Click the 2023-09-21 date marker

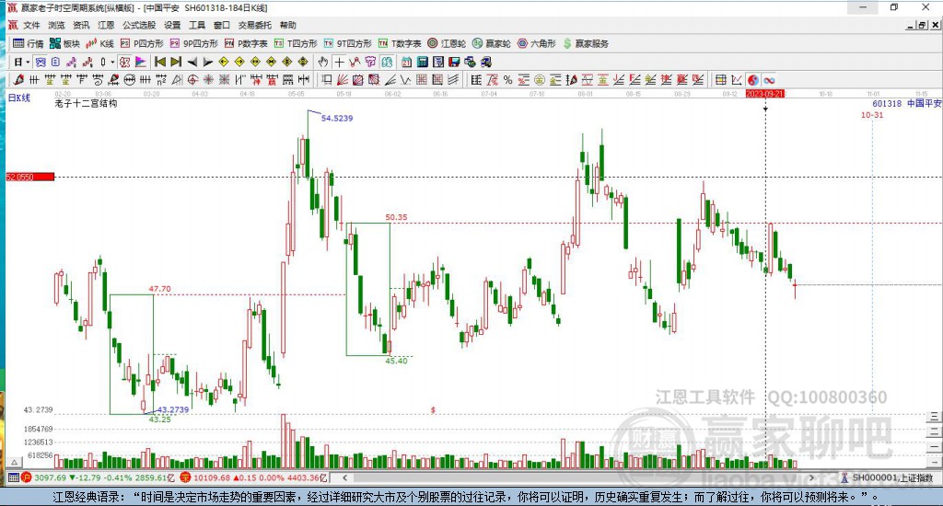(765, 94)
